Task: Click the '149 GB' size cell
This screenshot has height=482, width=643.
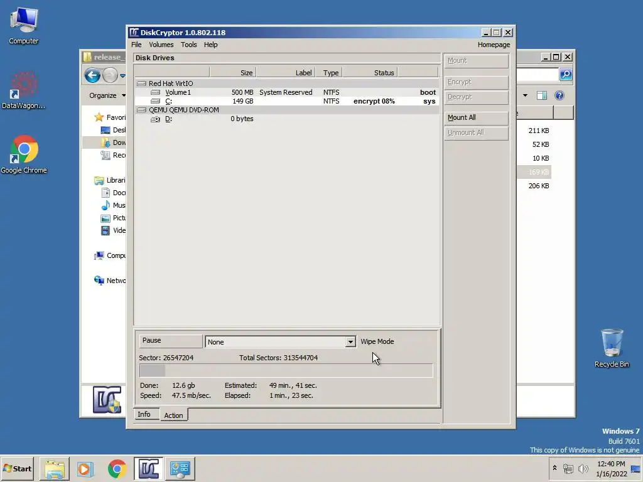Action: pyautogui.click(x=243, y=101)
